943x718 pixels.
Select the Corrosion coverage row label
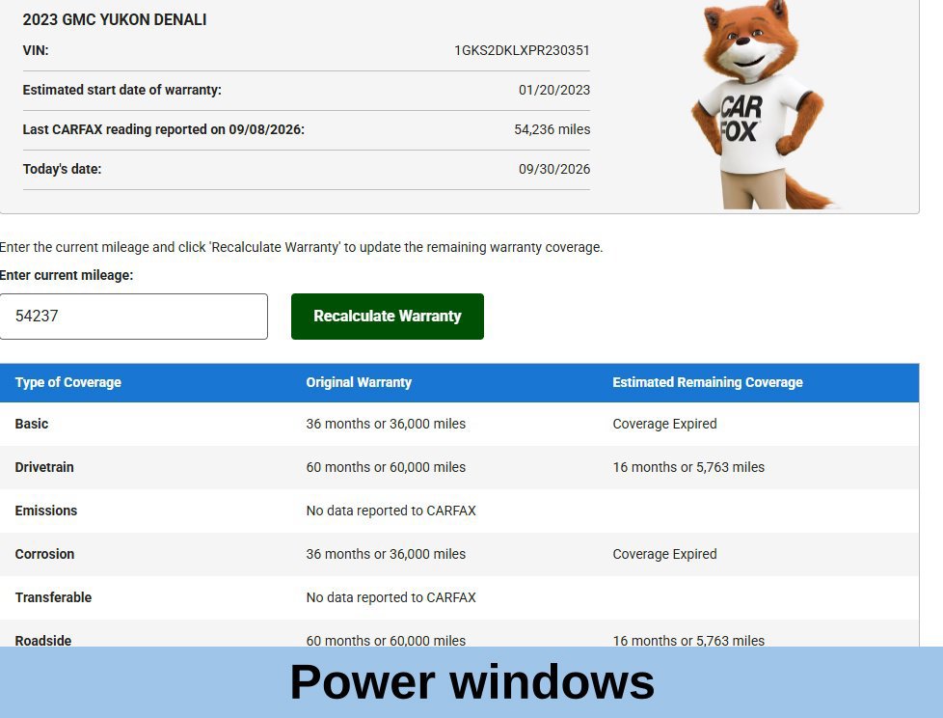(x=44, y=554)
